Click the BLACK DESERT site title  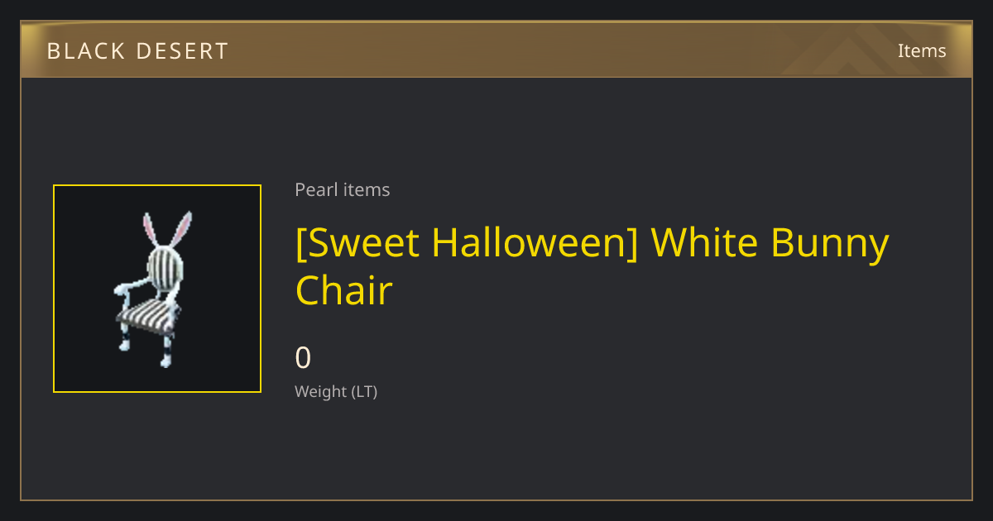(x=137, y=51)
